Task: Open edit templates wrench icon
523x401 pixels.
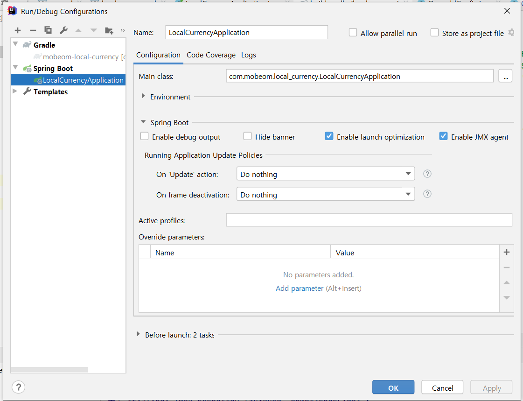Action: [x=63, y=30]
